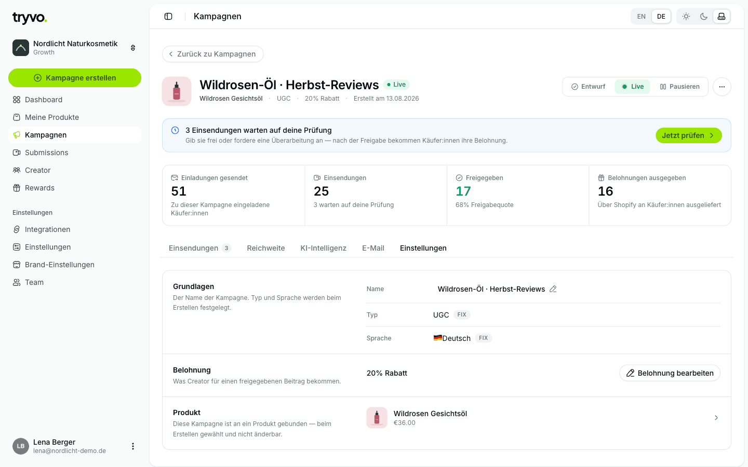Click Wildrosen Gesichtsöl product thumbnail in Produkt row
Viewport: 748px width, 467px height.
pyautogui.click(x=377, y=418)
